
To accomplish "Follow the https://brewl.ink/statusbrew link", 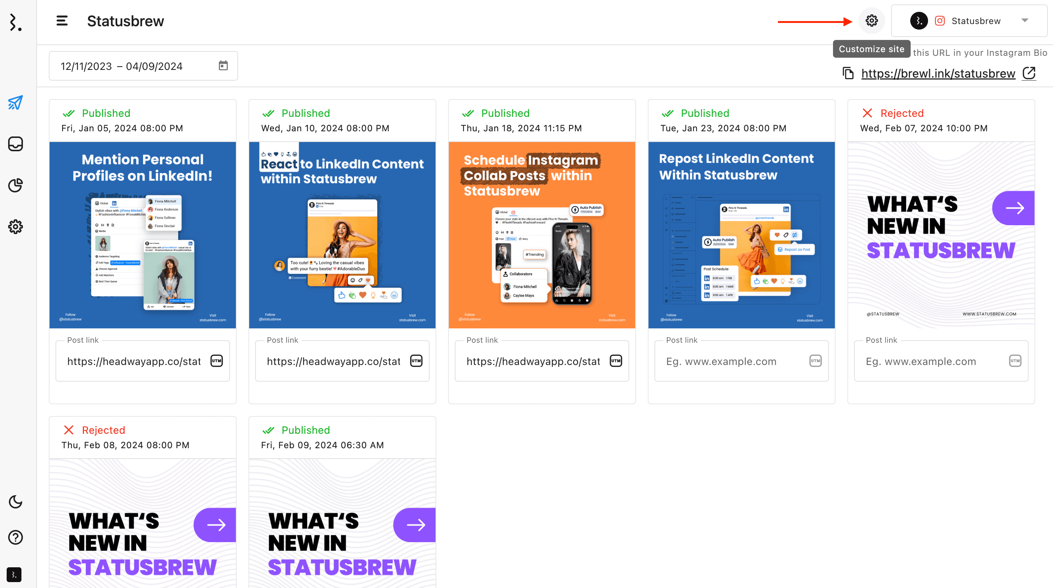I will click(x=938, y=74).
